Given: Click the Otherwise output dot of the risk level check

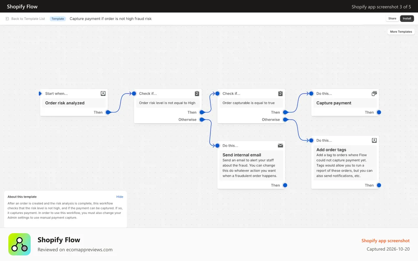Looking at the screenshot, I should tap(202, 120).
